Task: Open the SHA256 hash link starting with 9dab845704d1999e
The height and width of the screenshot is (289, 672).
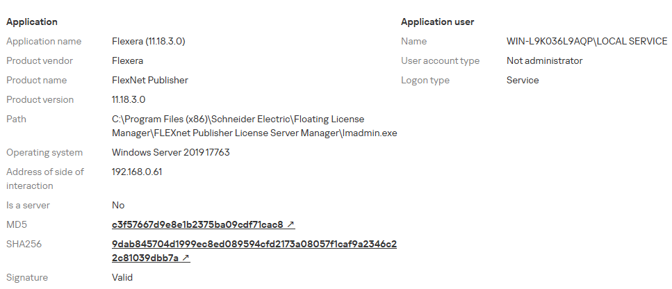Action: [254, 251]
